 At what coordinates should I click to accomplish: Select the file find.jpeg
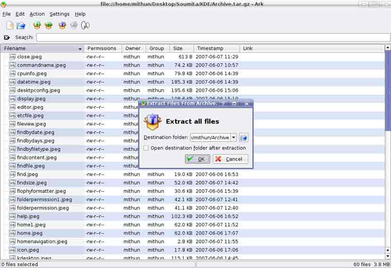pos(27,175)
